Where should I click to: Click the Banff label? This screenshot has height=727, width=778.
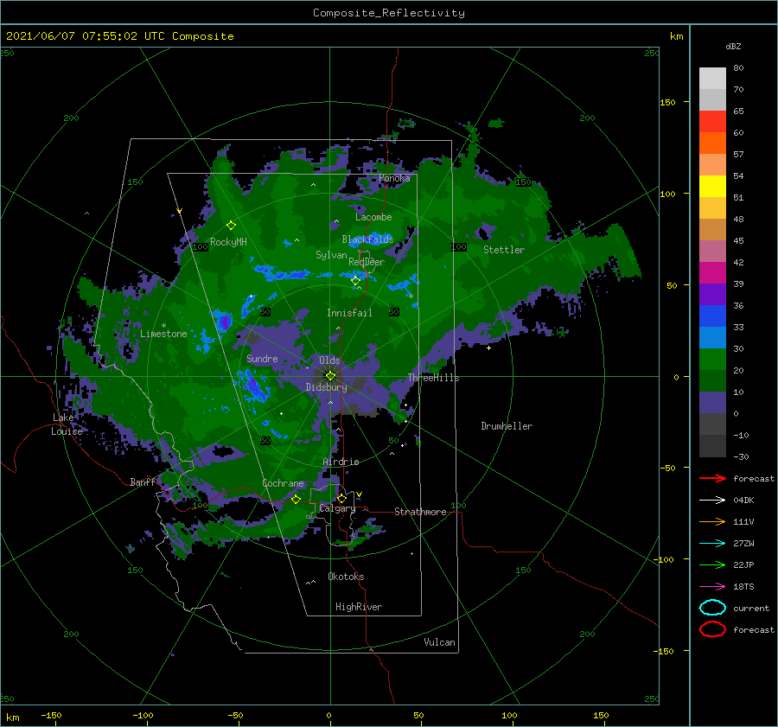143,481
